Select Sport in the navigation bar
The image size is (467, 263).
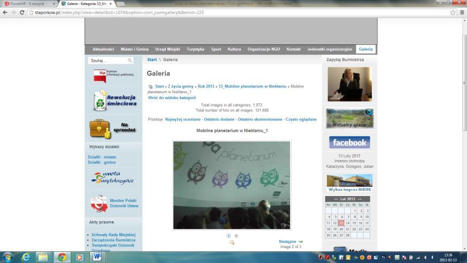(216, 49)
